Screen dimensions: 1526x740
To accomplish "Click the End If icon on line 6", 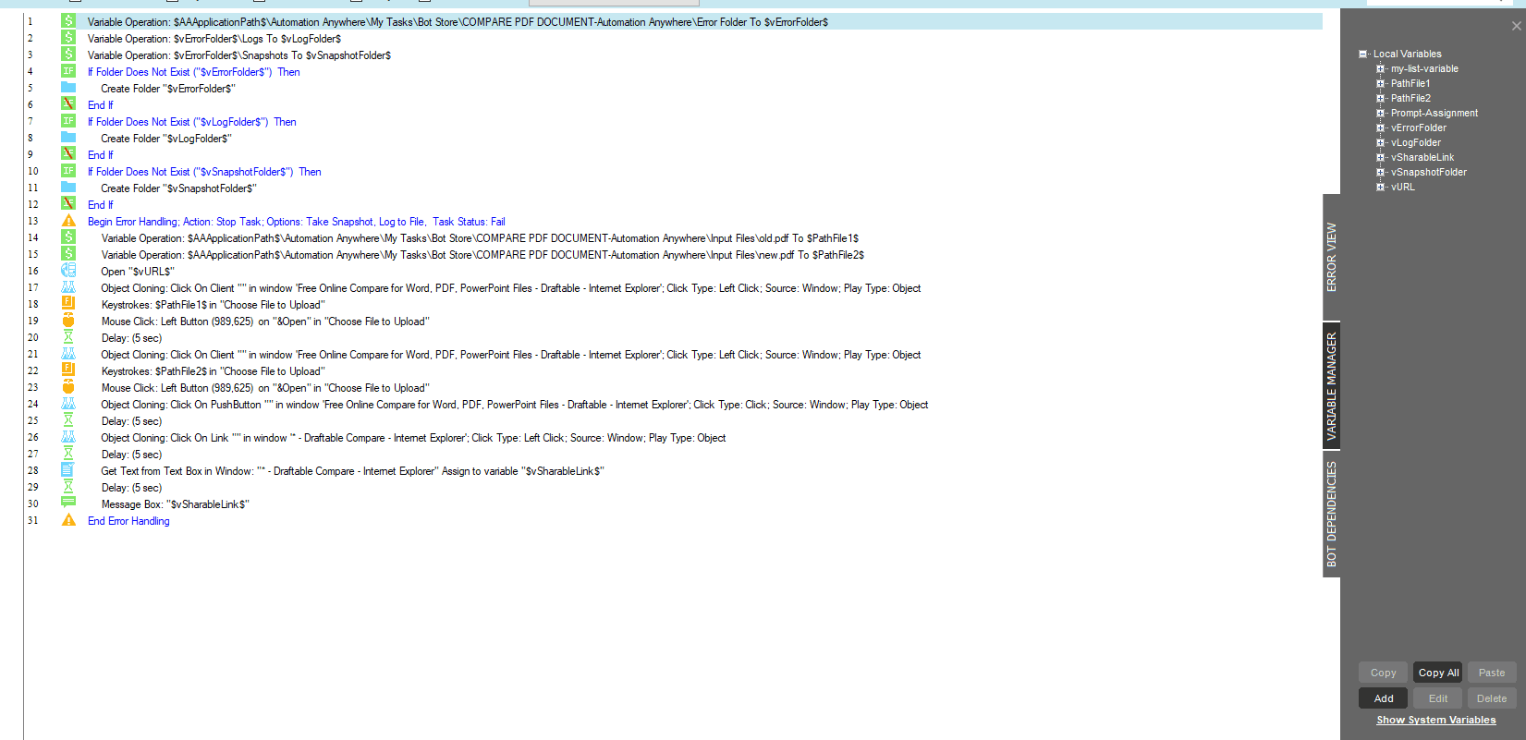I will 68,104.
